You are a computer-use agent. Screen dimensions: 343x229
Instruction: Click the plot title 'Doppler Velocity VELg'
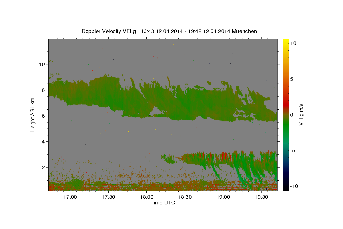(109, 31)
